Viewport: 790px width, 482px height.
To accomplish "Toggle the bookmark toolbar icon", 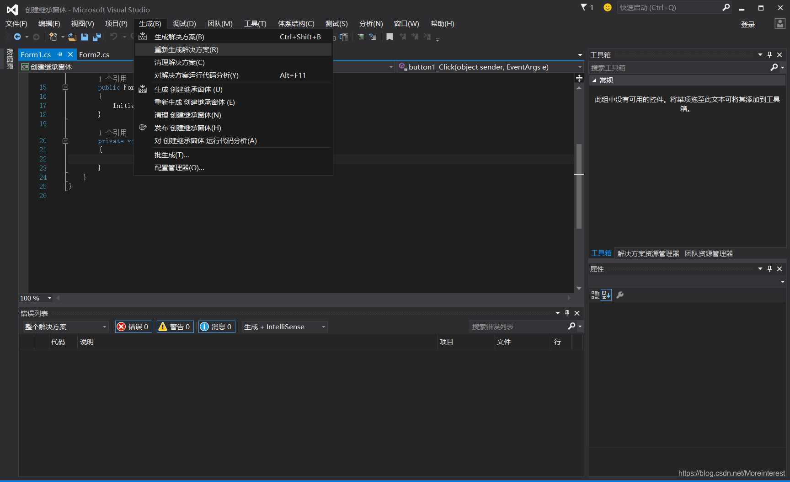I will point(390,37).
